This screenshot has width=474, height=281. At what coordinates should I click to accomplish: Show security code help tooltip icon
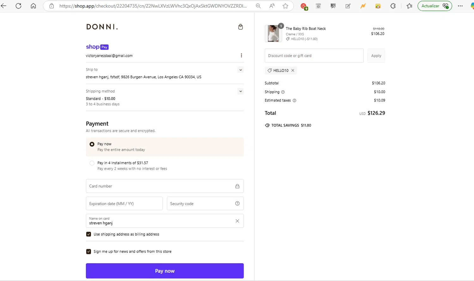[237, 203]
